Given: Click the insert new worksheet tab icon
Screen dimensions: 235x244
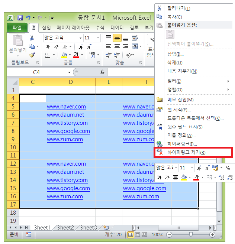Looking at the screenshot, I should (106, 228).
